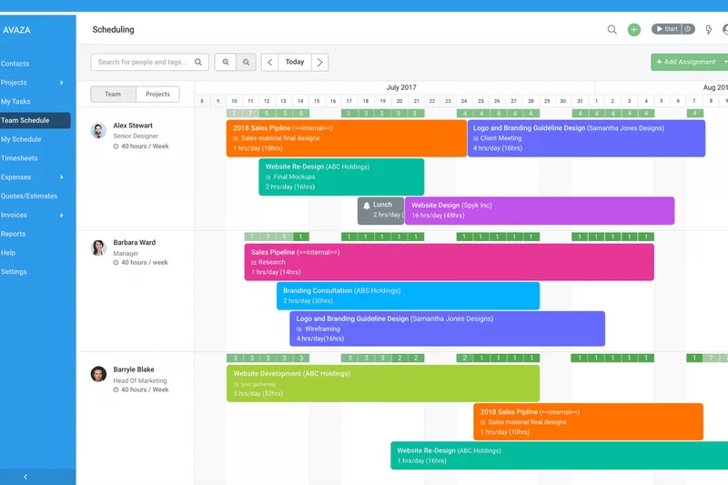This screenshot has width=728, height=485.
Task: Expand the Projects submenu in sidebar
Action: click(x=62, y=83)
